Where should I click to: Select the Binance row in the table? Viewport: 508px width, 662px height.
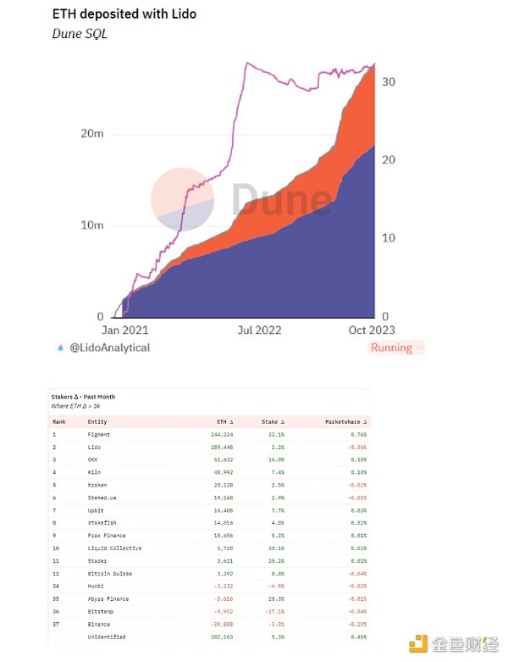(x=209, y=625)
